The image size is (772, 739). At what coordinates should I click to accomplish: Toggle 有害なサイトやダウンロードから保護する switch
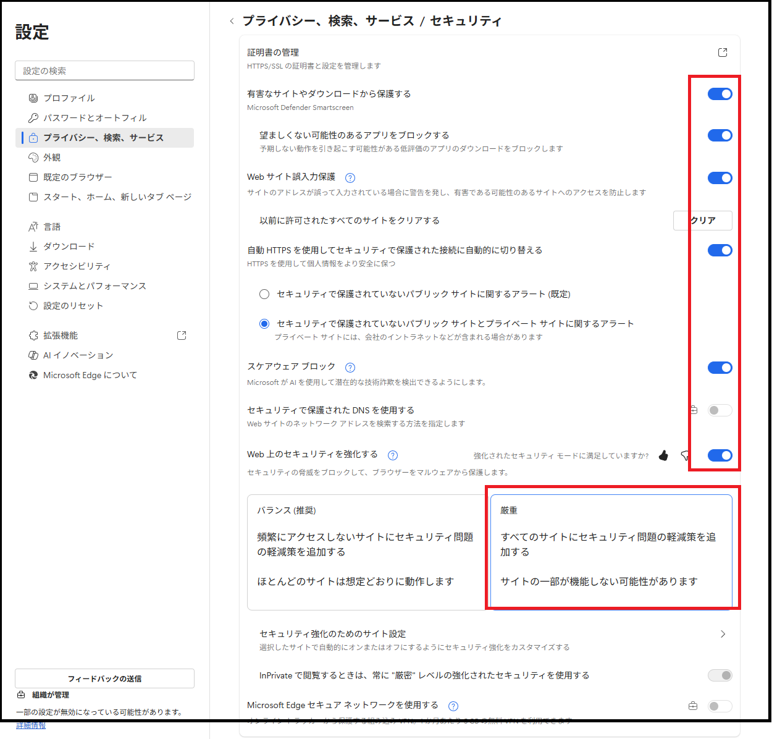(x=720, y=94)
